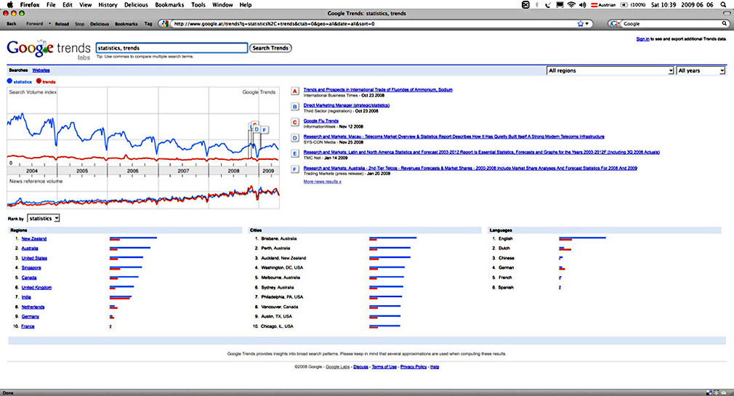Viewport: 734px width, 396px height.
Task: Click the Google Labs footer link
Action: [338, 367]
